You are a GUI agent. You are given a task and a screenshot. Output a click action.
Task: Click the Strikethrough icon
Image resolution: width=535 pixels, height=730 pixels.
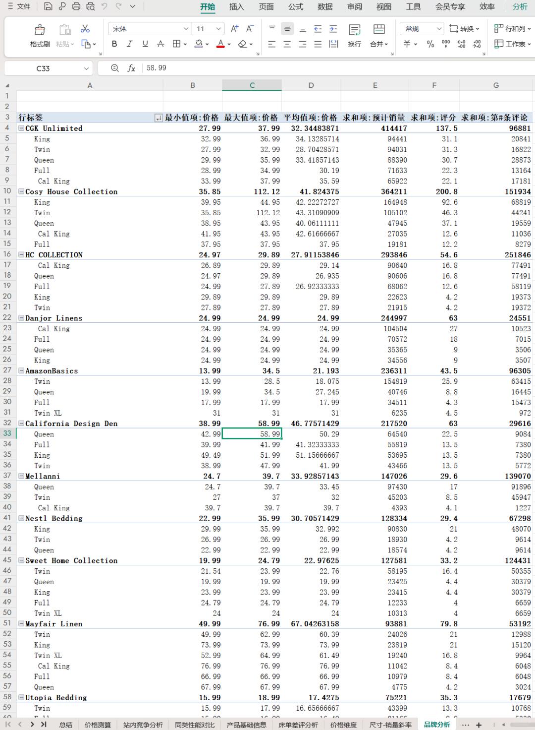(x=160, y=44)
